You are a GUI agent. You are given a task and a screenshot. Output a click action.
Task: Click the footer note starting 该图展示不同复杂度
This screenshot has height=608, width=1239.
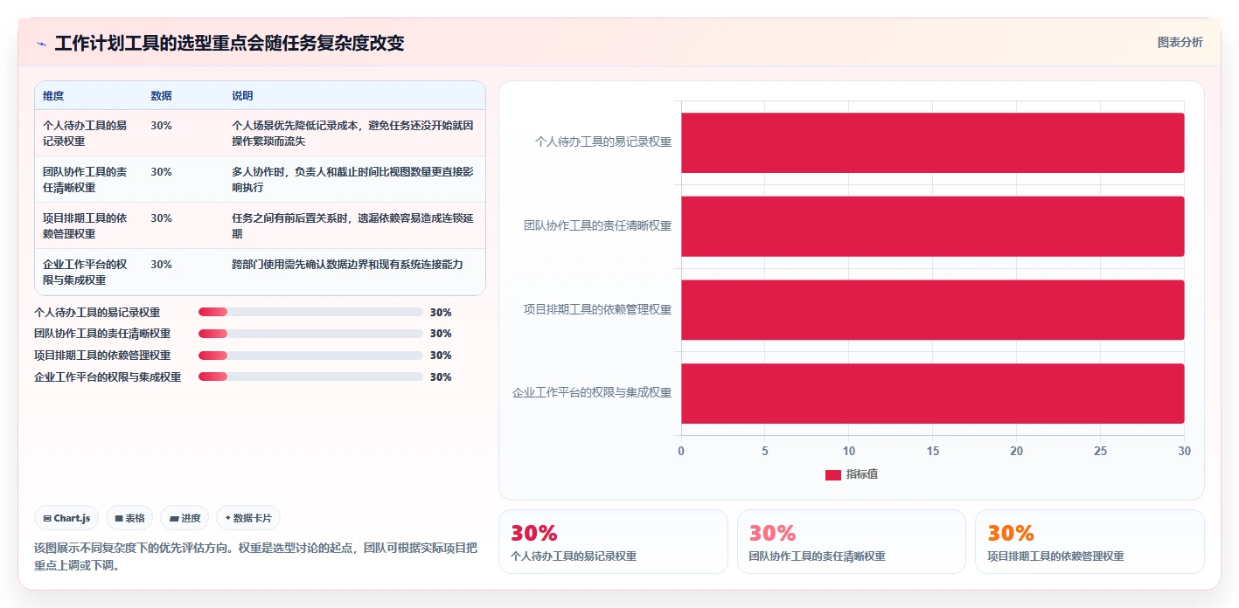[255, 556]
